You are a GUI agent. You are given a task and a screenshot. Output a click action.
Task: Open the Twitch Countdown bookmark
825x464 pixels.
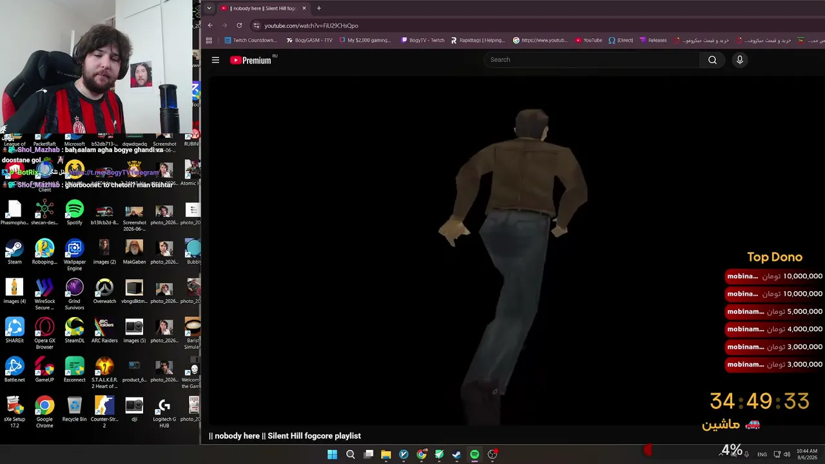tap(250, 40)
